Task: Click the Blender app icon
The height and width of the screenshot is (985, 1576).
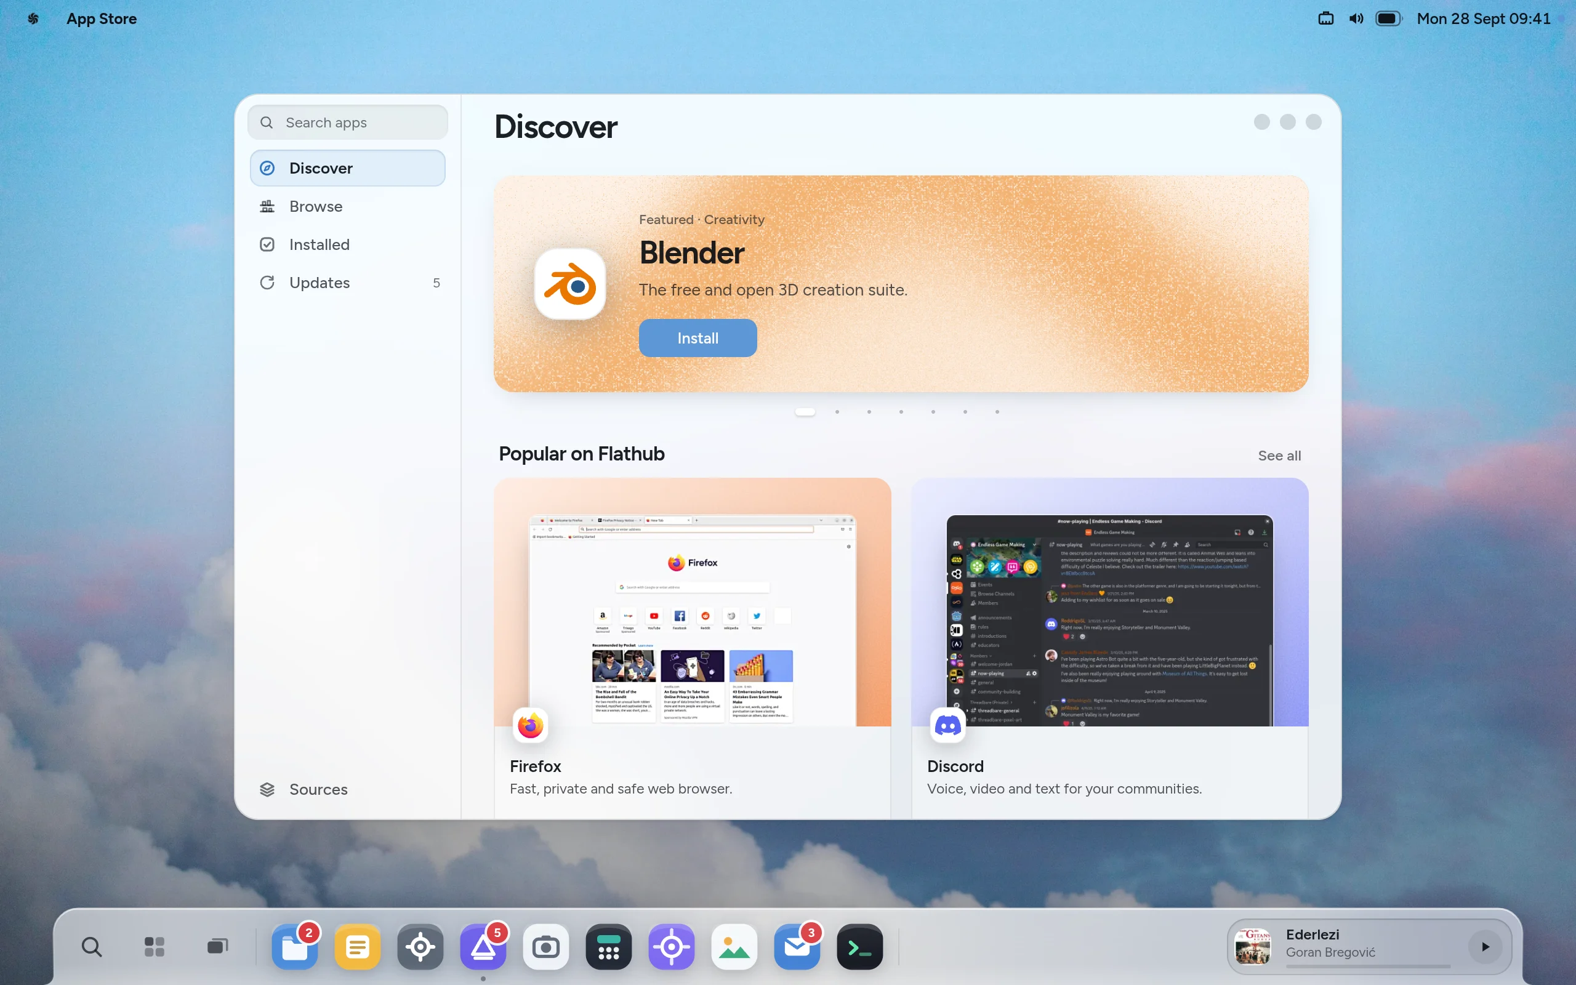Action: point(570,284)
